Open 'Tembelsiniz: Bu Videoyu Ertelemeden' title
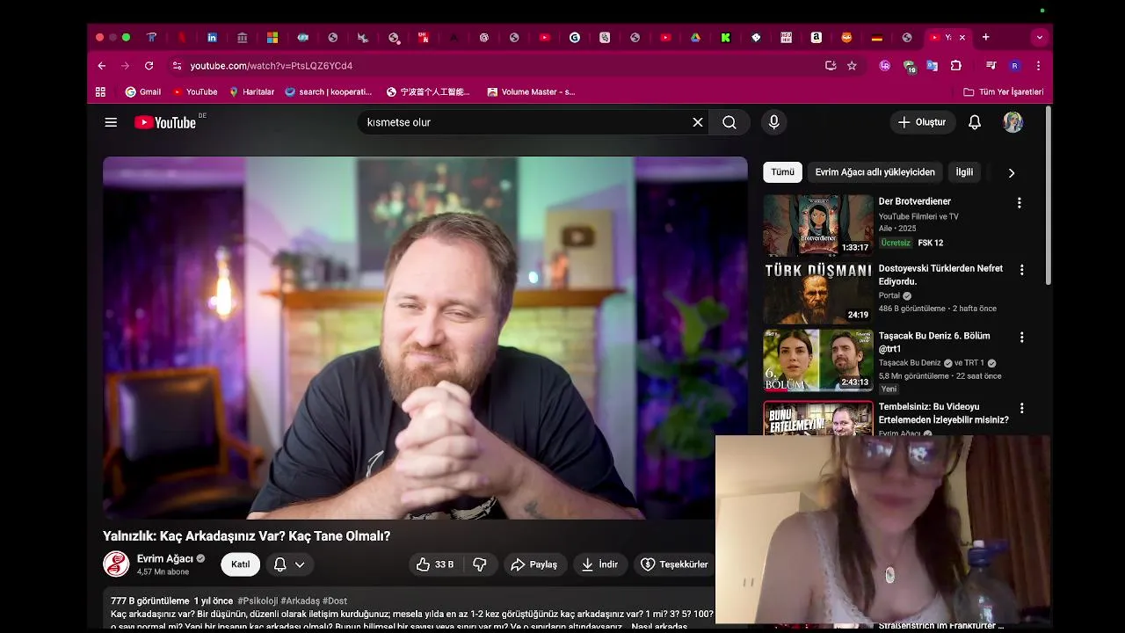1125x633 pixels. point(943,413)
